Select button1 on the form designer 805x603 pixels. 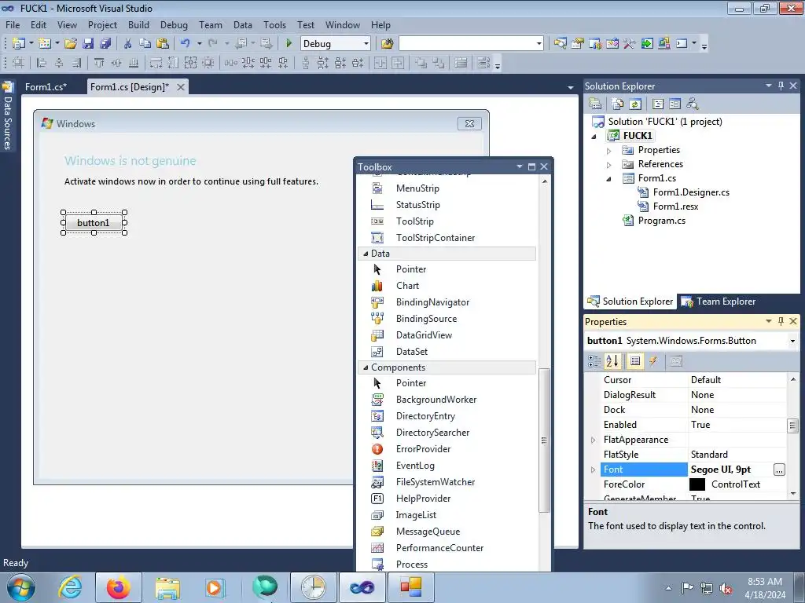click(94, 222)
